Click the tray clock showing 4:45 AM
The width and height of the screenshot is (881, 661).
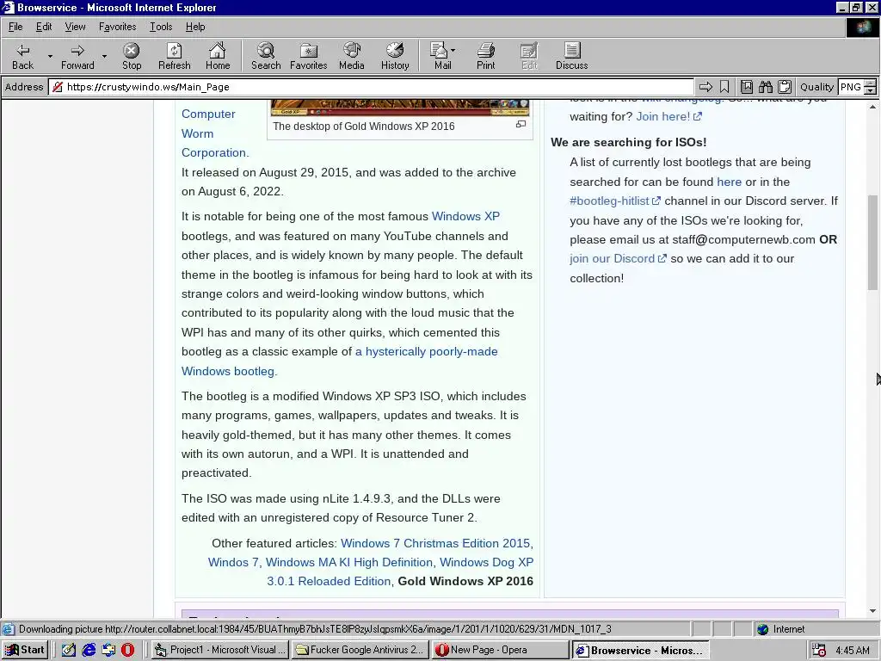[x=852, y=651]
